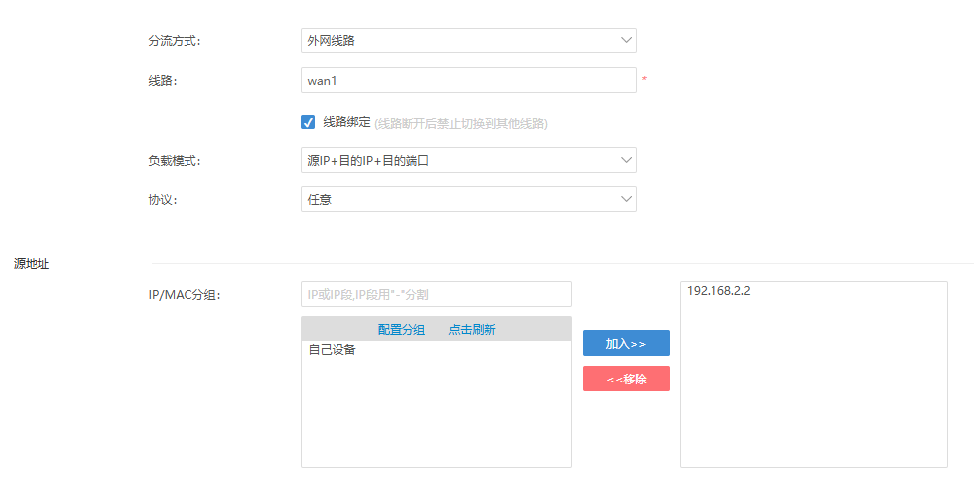Click the 点击刷新 link
The width and height of the screenshot is (974, 485).
(472, 330)
